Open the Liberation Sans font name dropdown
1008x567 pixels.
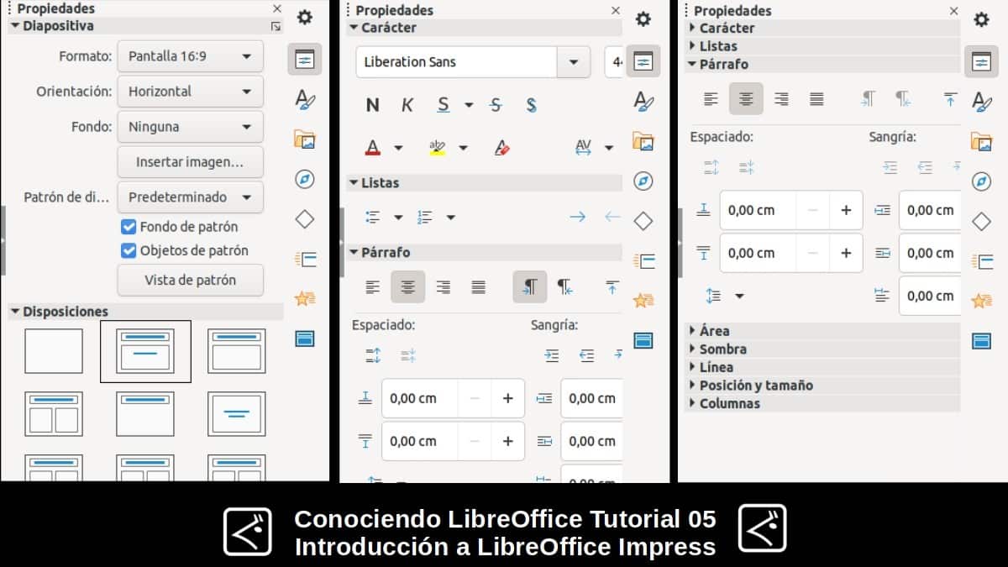tap(574, 62)
